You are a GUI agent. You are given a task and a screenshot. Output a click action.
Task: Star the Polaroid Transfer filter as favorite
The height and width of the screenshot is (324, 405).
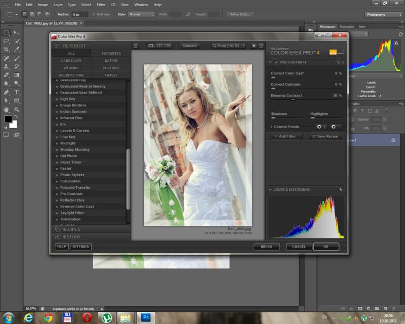57,188
